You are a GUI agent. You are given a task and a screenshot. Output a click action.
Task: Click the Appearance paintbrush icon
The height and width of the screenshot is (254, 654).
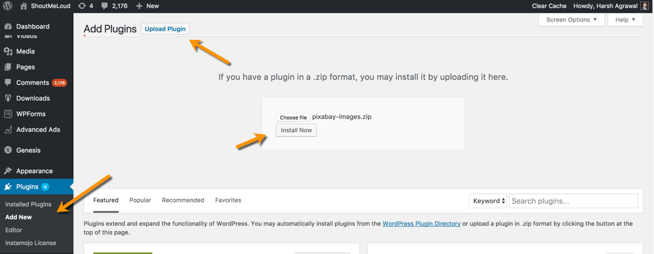click(7, 171)
